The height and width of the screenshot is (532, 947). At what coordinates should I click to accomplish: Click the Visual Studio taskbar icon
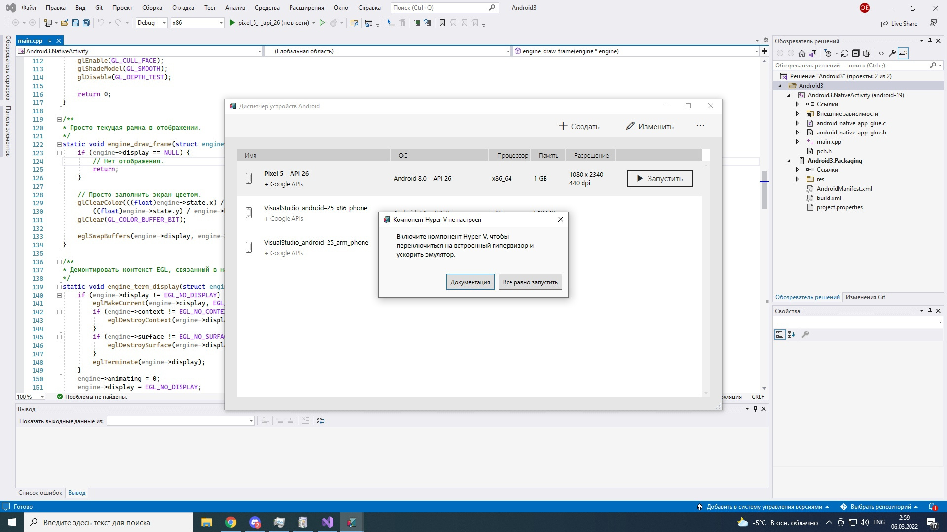(x=328, y=522)
